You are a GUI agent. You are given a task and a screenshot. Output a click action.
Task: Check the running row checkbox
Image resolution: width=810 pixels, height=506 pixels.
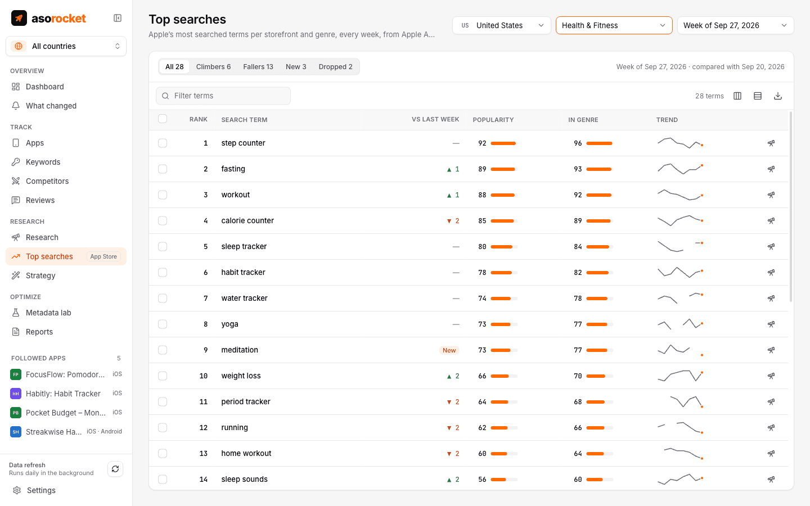[163, 428]
